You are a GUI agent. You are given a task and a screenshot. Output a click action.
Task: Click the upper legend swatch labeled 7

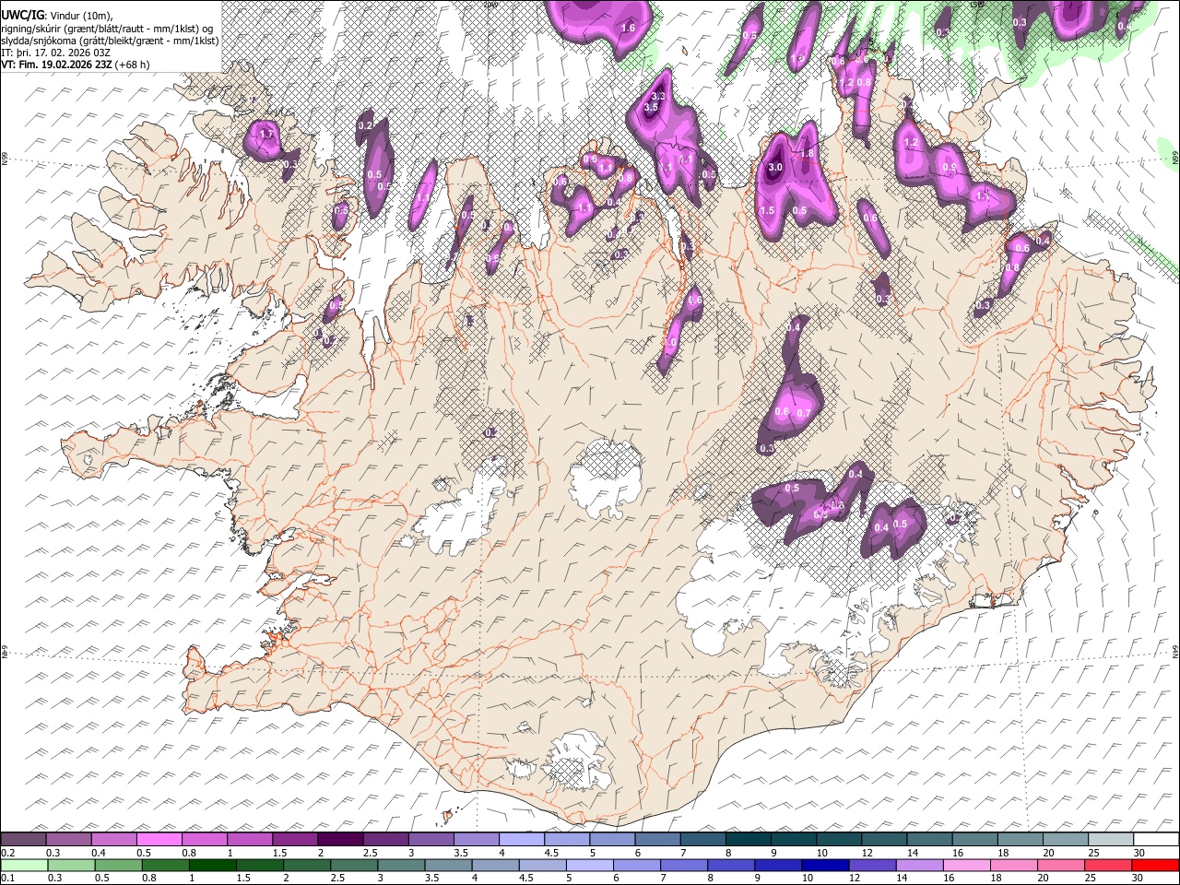702,840
